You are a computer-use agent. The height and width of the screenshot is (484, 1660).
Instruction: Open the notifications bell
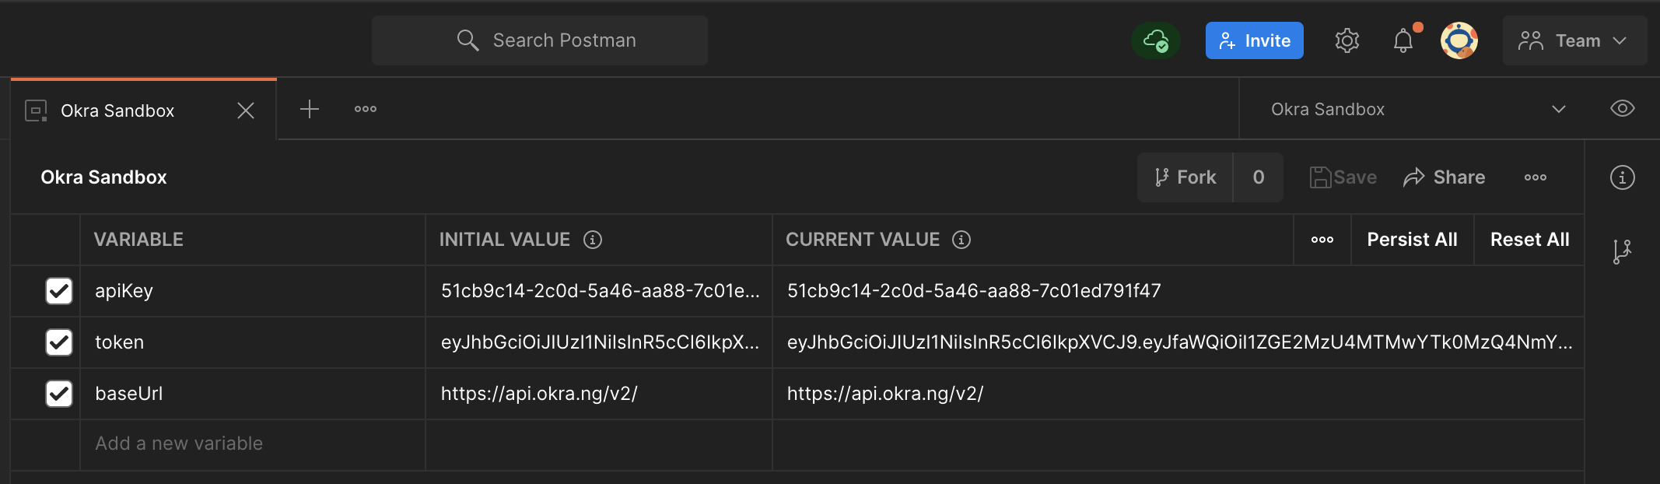pyautogui.click(x=1403, y=40)
